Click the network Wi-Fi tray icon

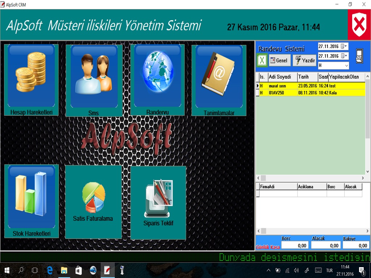[x=287, y=270]
